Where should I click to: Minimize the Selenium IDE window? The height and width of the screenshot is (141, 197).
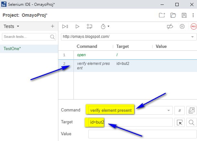(162, 4)
